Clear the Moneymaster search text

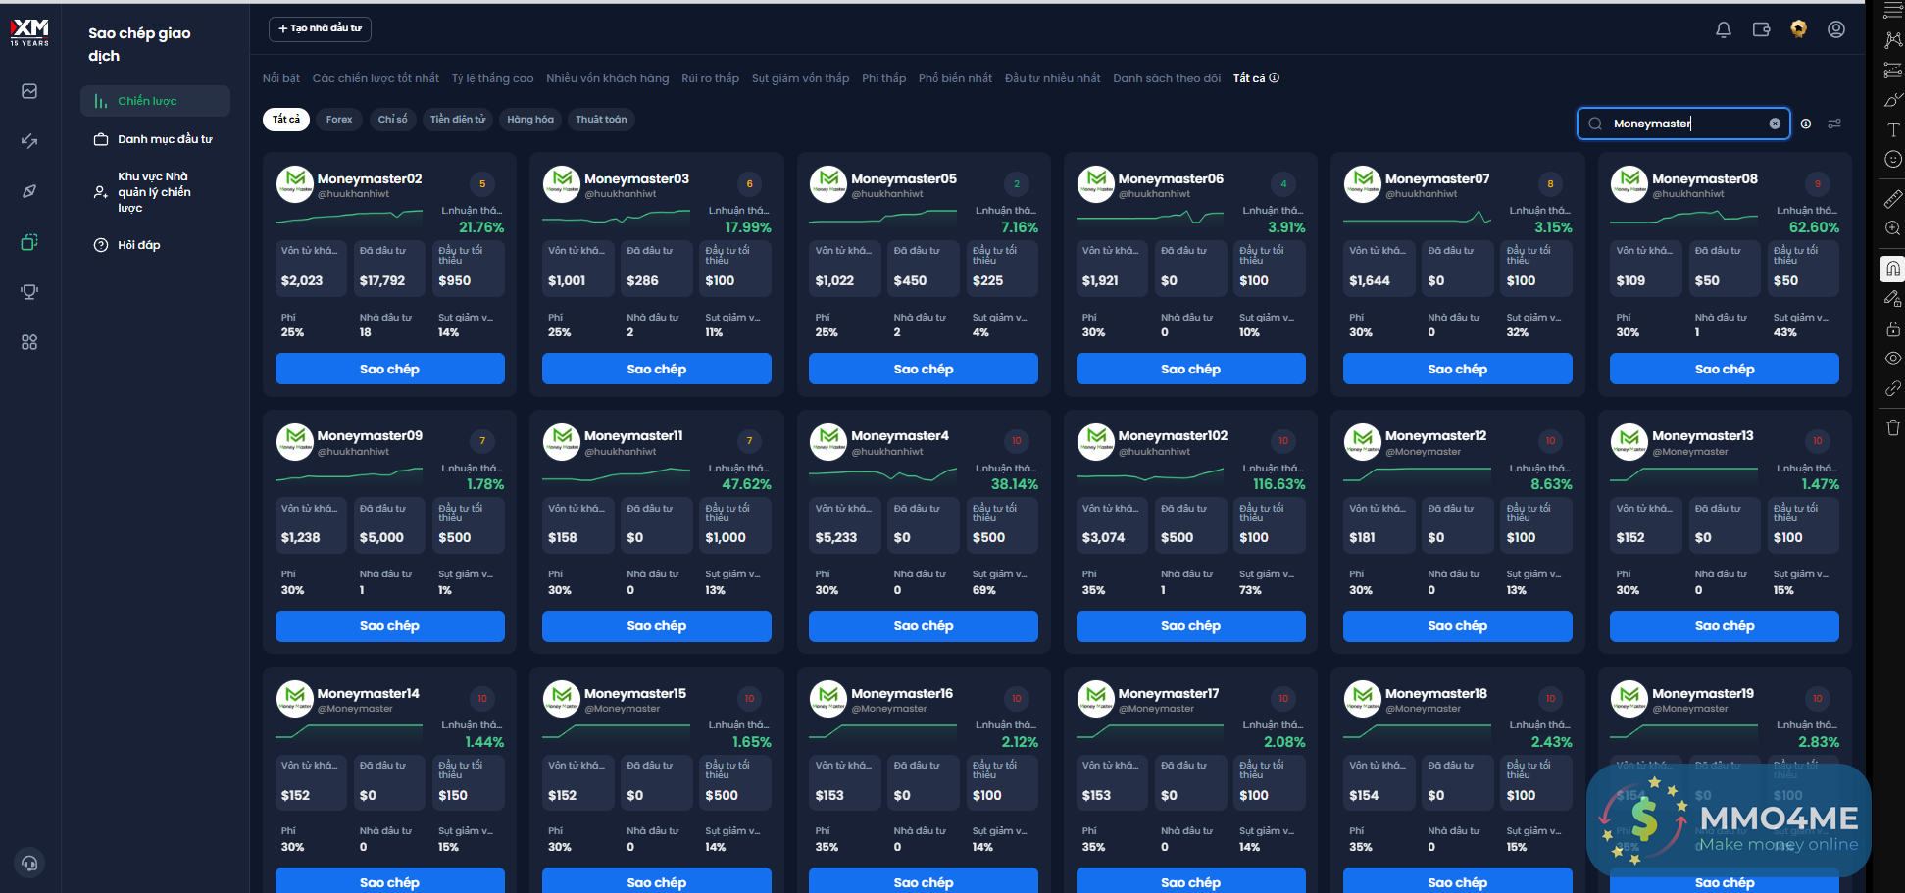point(1775,124)
